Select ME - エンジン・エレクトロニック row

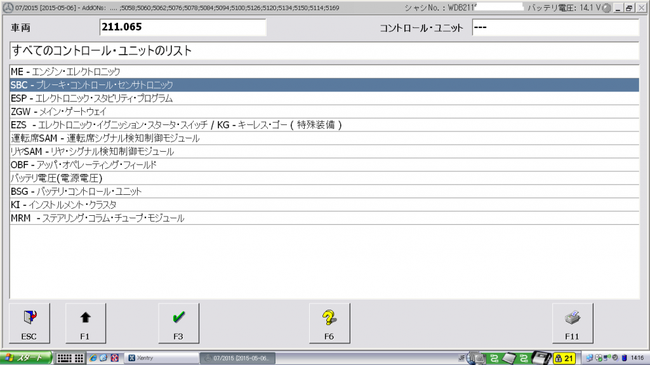click(x=324, y=71)
